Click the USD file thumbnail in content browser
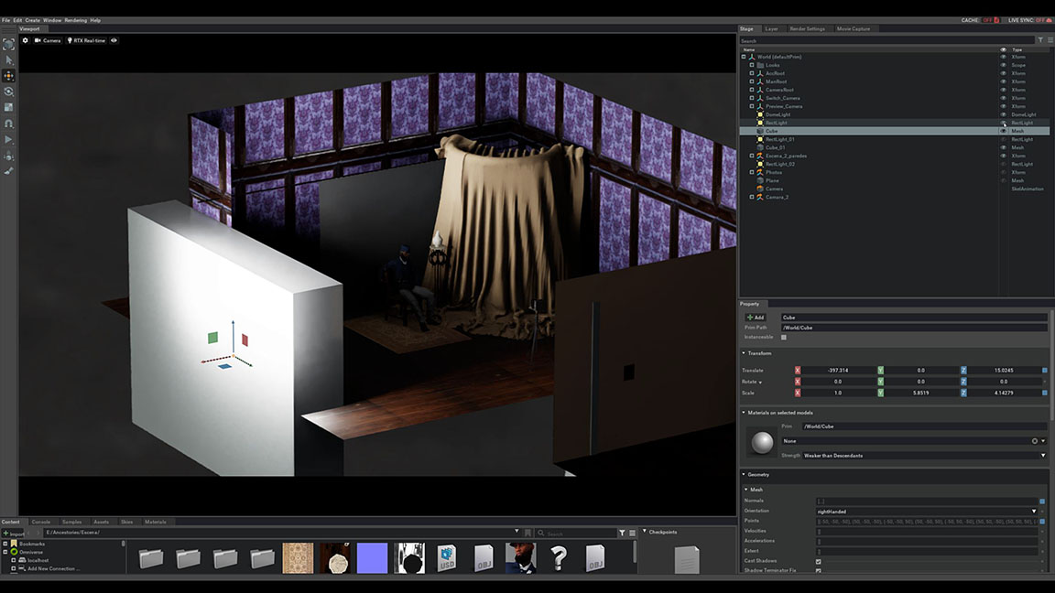Image resolution: width=1055 pixels, height=593 pixels. [x=447, y=557]
